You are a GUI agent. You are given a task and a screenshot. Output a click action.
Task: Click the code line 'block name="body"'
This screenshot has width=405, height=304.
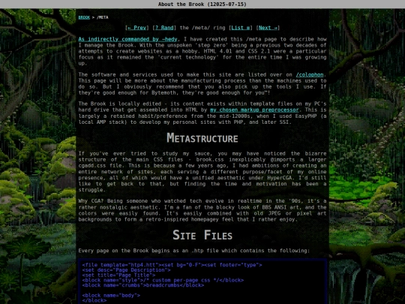click(111, 295)
